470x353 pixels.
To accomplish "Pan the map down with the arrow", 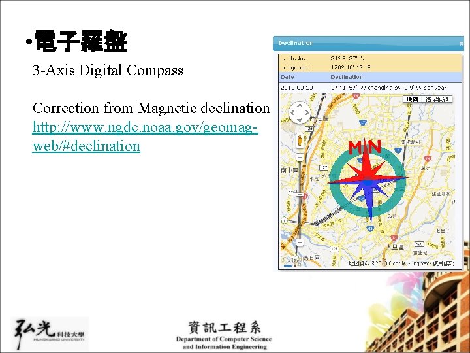I will (300, 120).
